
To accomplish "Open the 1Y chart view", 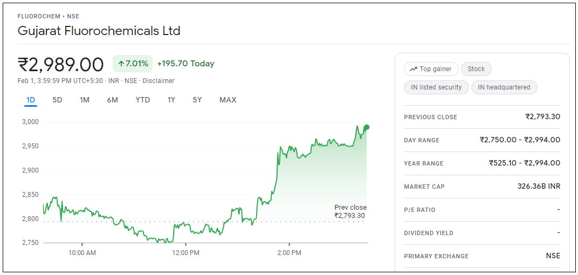I will point(171,100).
